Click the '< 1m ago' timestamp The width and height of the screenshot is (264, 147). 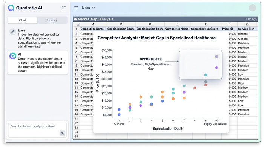(x=251, y=19)
